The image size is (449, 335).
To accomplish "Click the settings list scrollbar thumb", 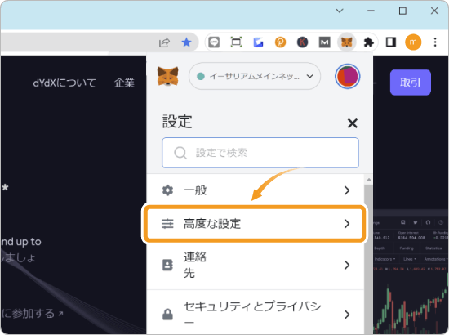I will click(x=369, y=258).
